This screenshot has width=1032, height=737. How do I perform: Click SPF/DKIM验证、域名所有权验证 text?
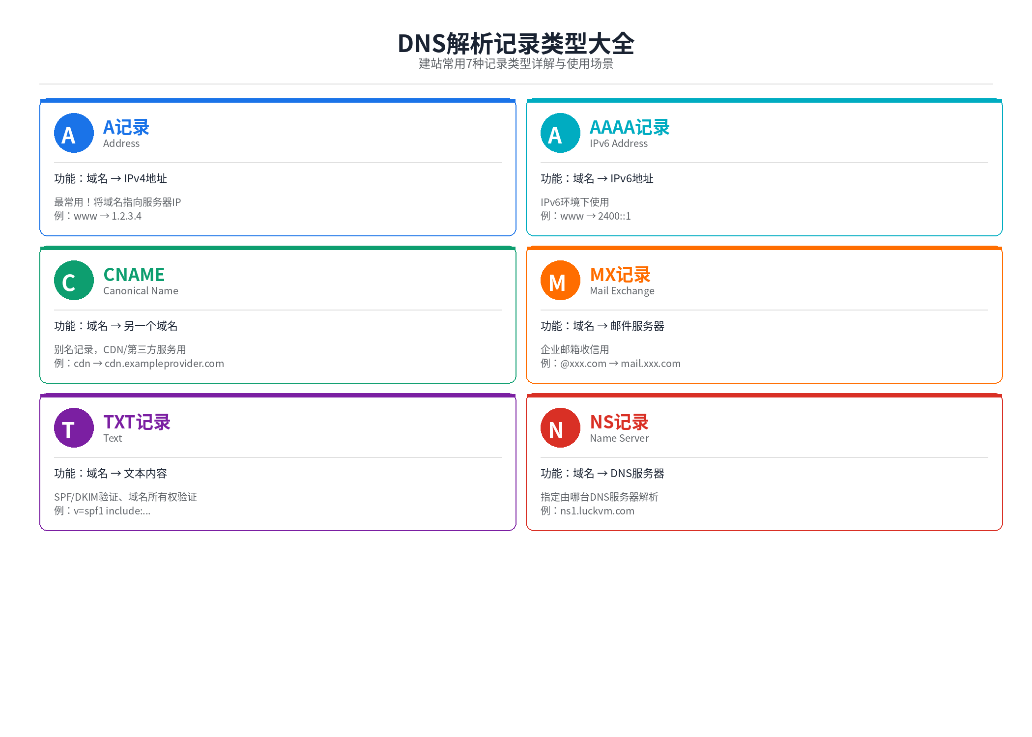(x=125, y=497)
